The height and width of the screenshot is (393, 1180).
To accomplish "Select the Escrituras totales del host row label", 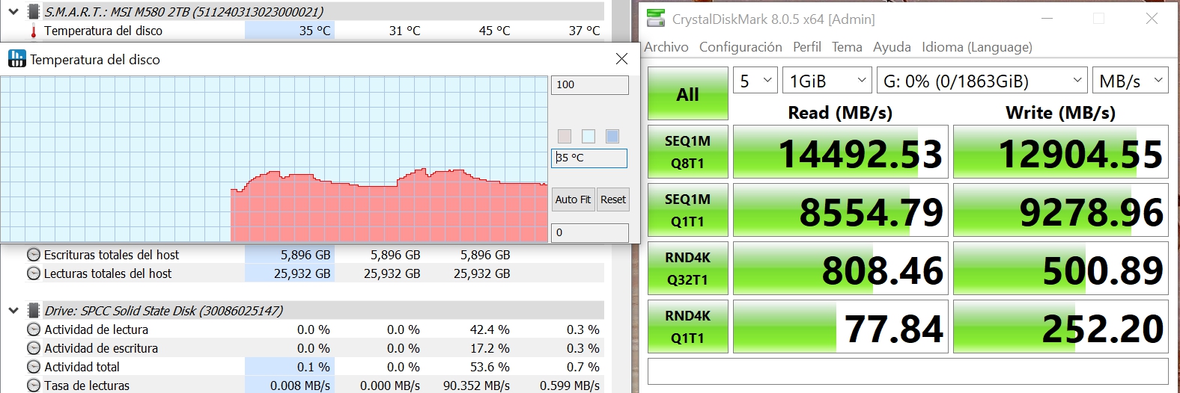I will (112, 255).
